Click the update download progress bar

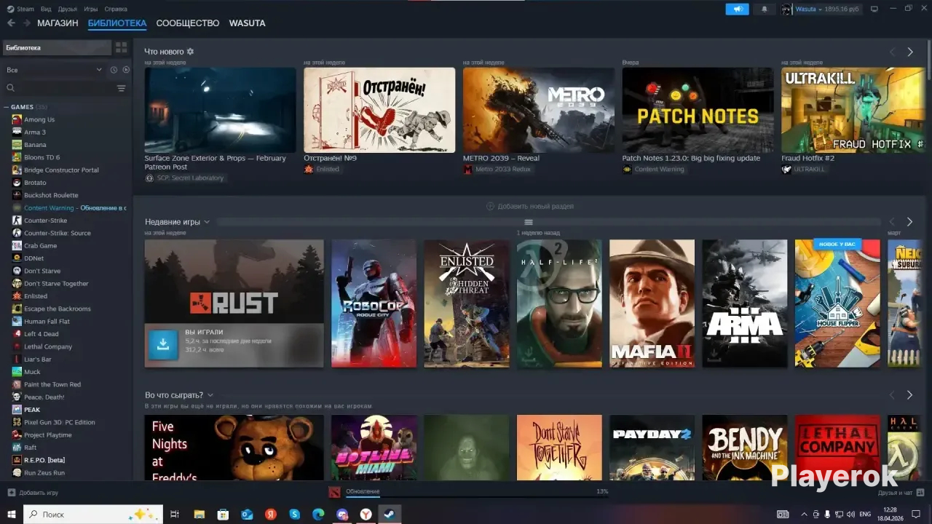[477, 497]
